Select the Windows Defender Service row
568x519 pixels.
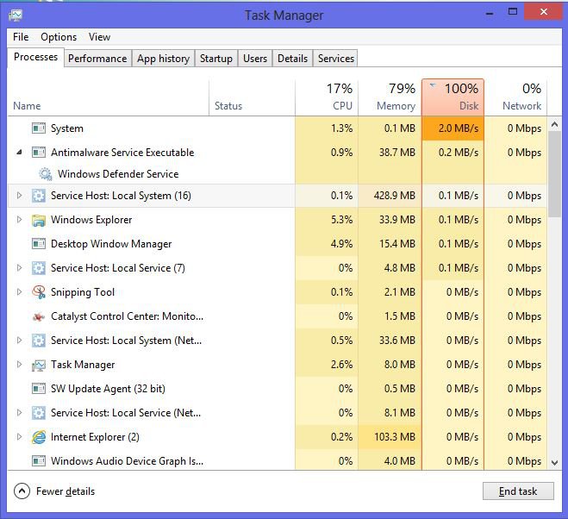pos(278,174)
